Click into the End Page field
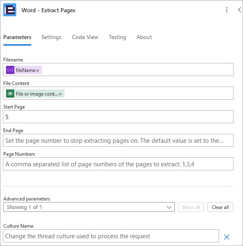The image size is (243, 246). [x=118, y=140]
